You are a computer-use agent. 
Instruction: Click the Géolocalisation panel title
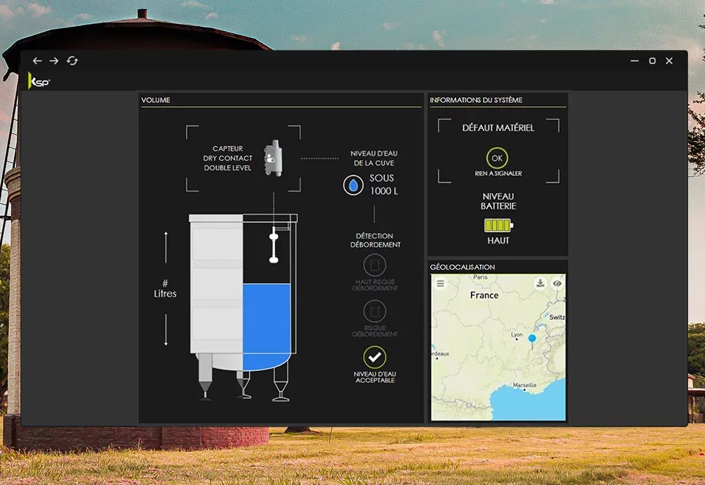[x=462, y=267]
